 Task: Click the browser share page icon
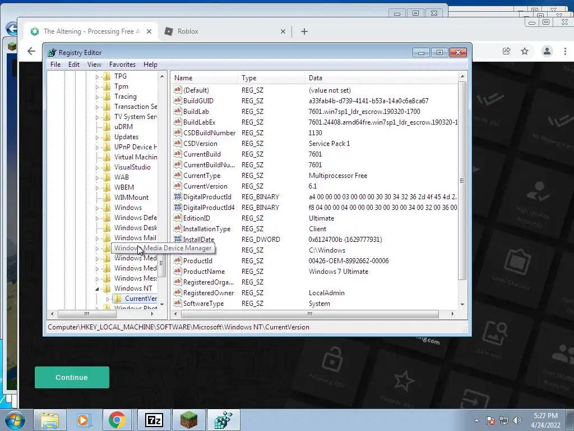click(506, 51)
